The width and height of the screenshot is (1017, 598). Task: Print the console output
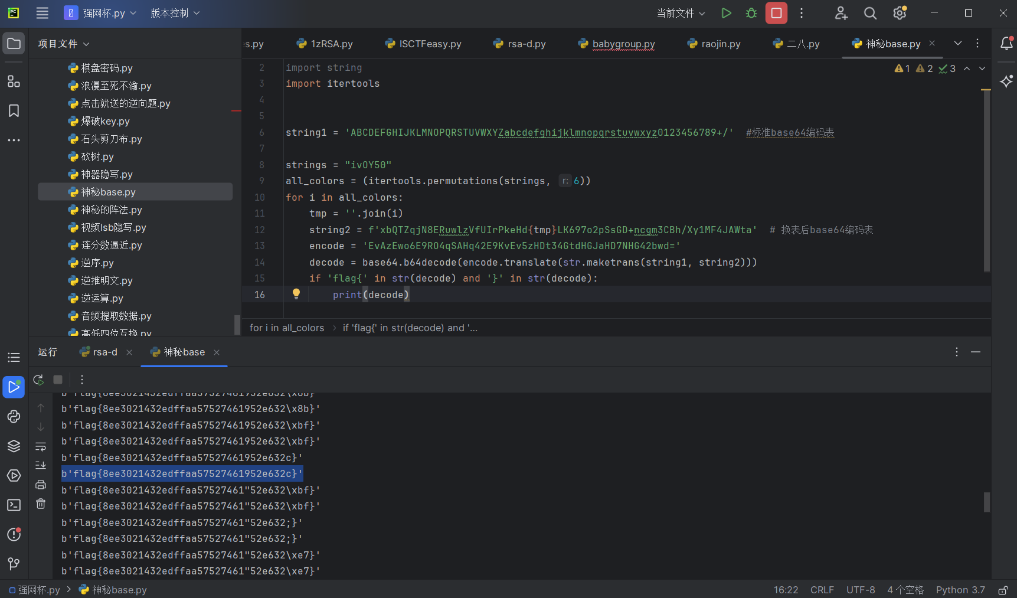41,485
